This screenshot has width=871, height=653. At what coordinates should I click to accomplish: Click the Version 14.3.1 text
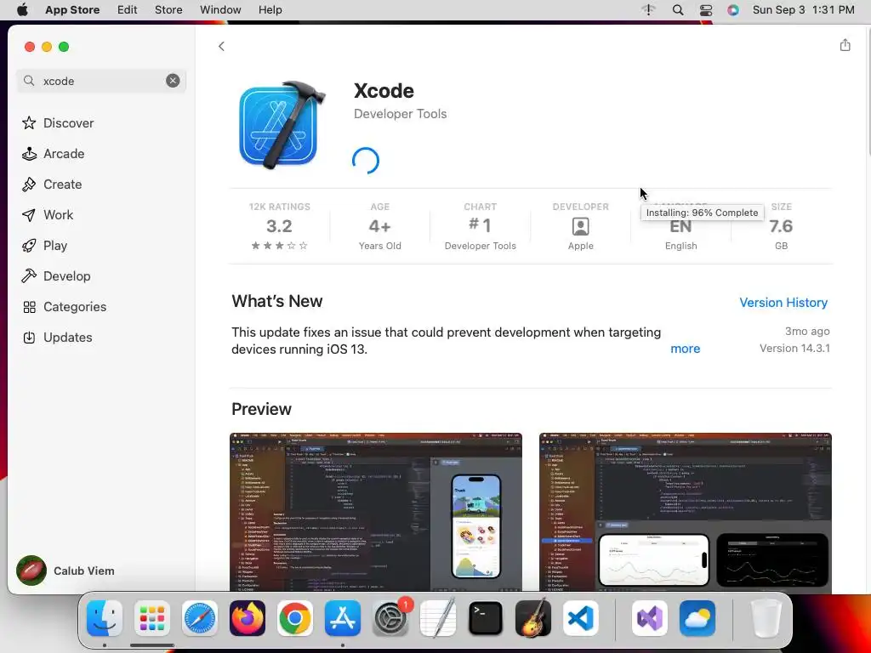(794, 348)
